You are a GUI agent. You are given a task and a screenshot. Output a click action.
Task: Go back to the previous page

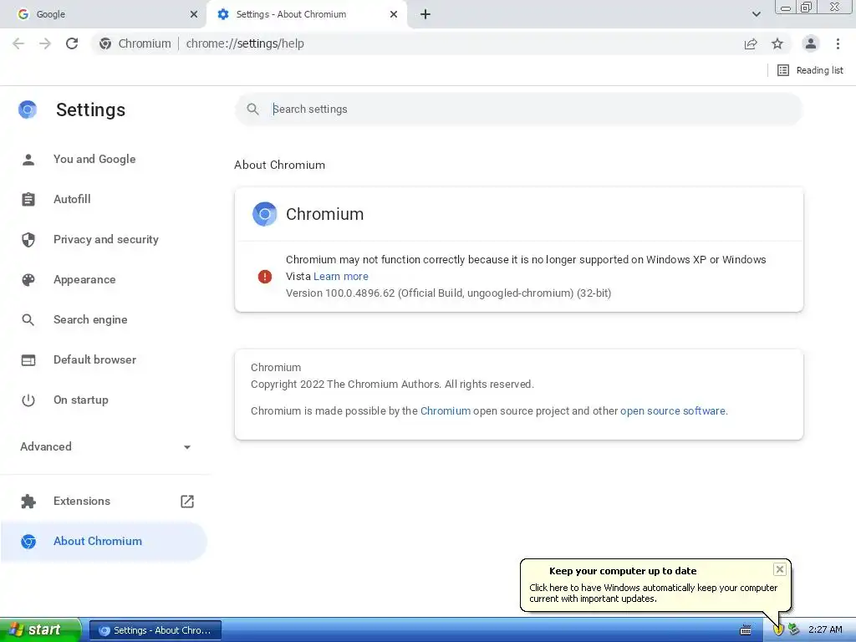point(18,43)
